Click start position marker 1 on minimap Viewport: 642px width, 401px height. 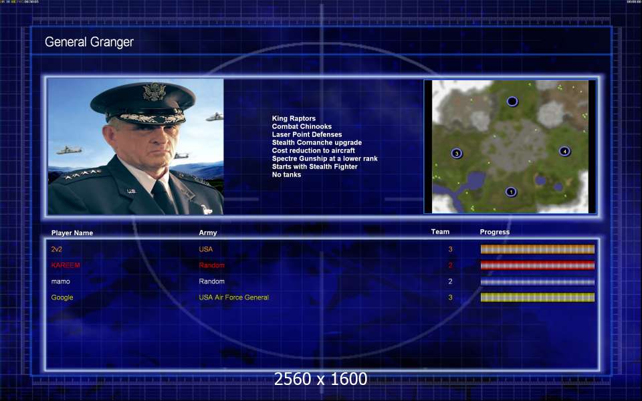click(510, 192)
